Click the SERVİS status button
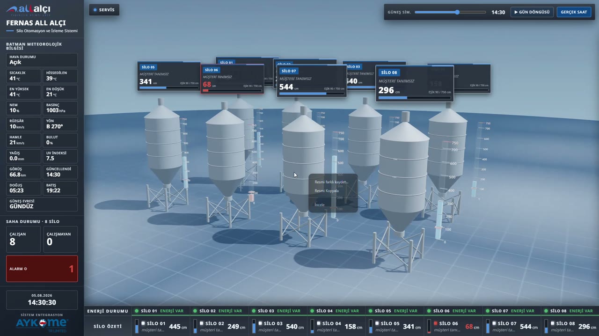The height and width of the screenshot is (336, 599). (104, 10)
